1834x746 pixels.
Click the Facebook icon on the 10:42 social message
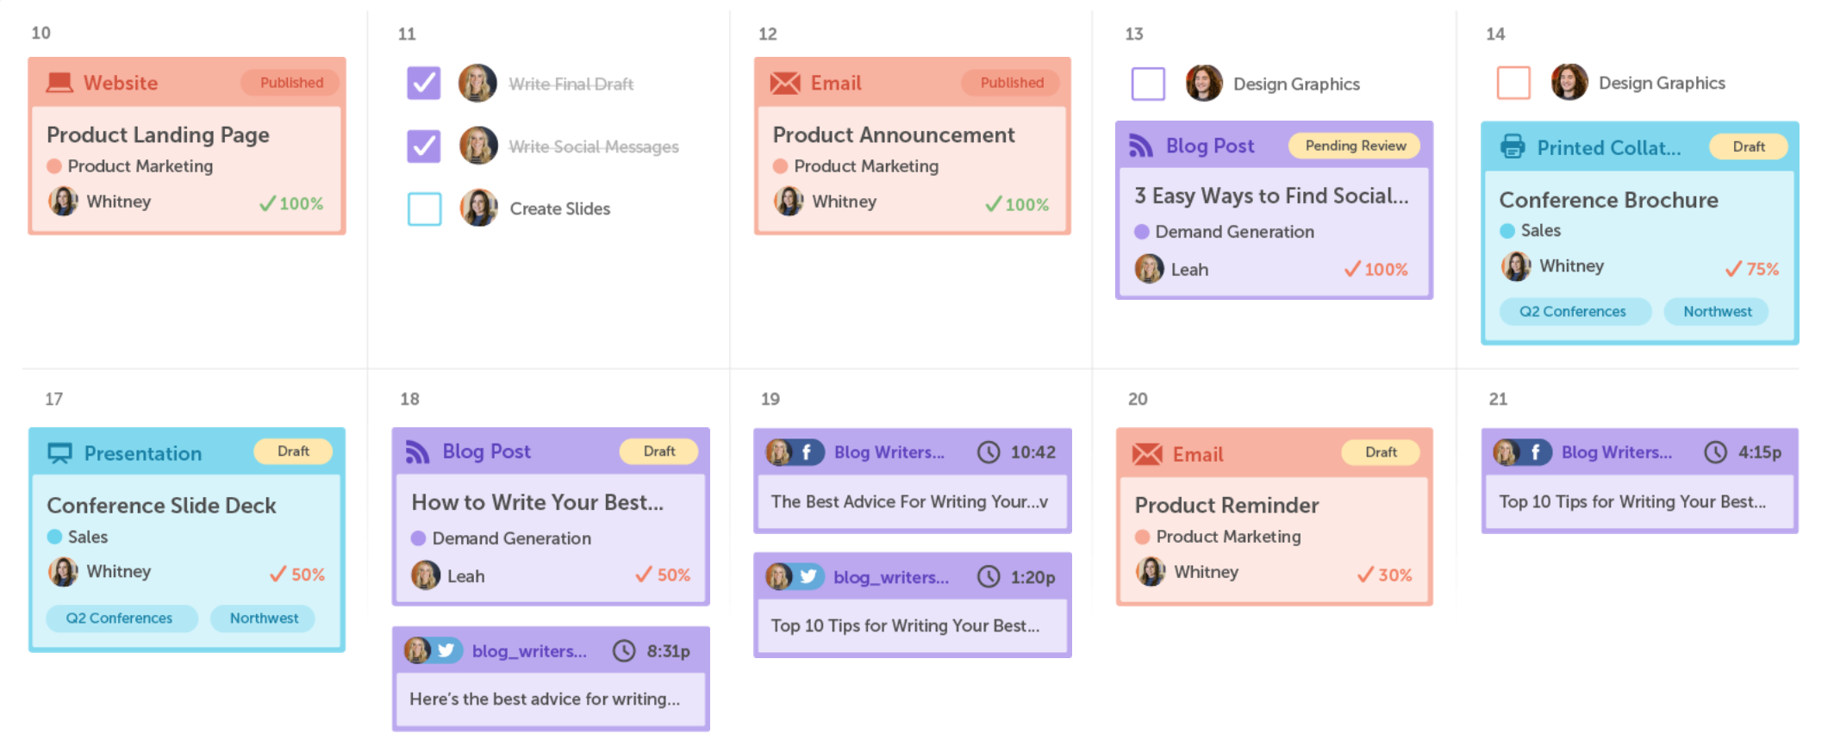(806, 452)
